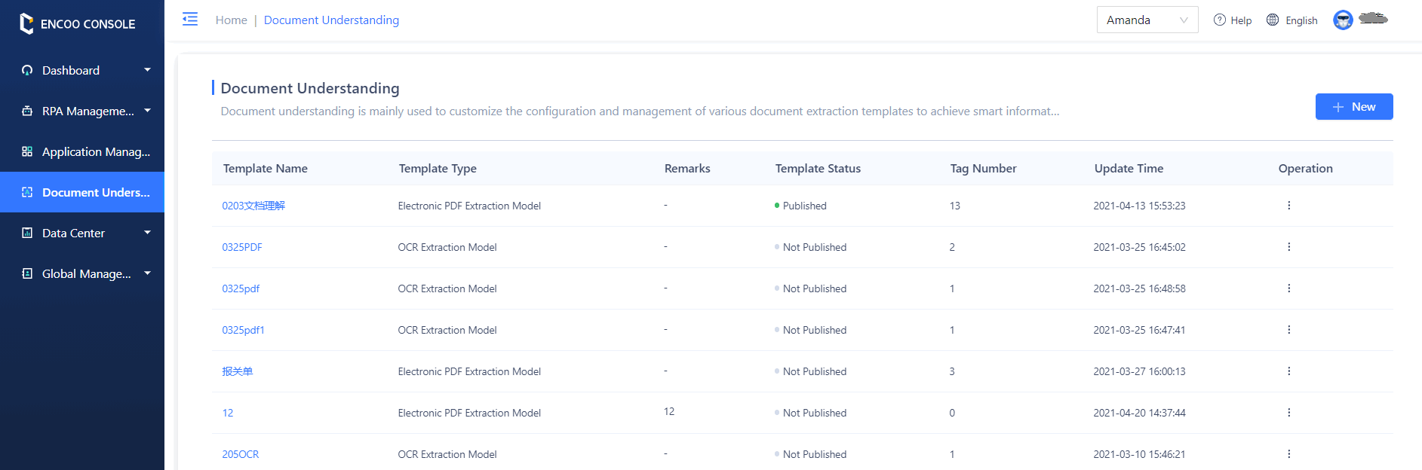
Task: Click the Template Type column header
Action: tap(438, 169)
